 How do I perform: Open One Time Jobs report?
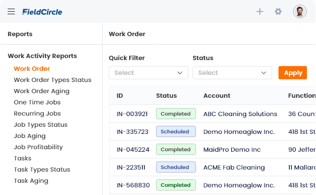tap(37, 102)
